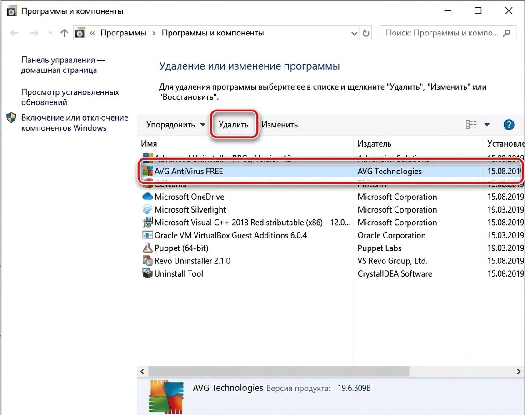Select Microsoft Visual C++ 2013 Redistributable

pyautogui.click(x=252, y=222)
